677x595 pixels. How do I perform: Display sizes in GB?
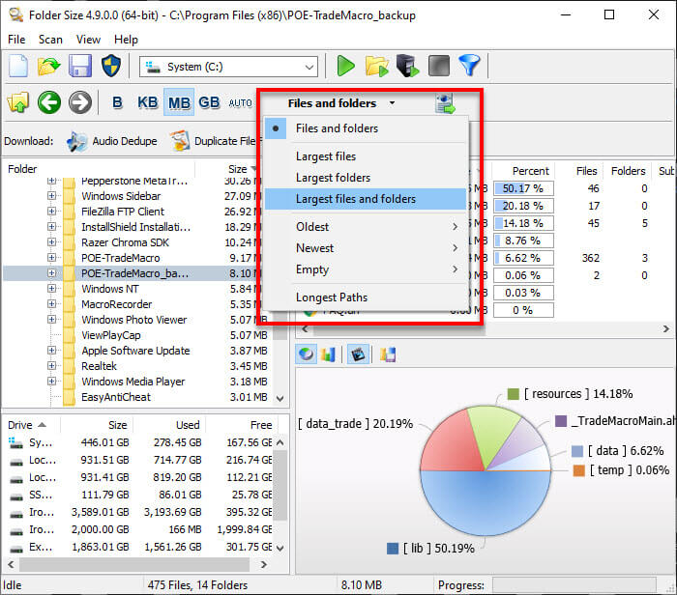point(210,102)
